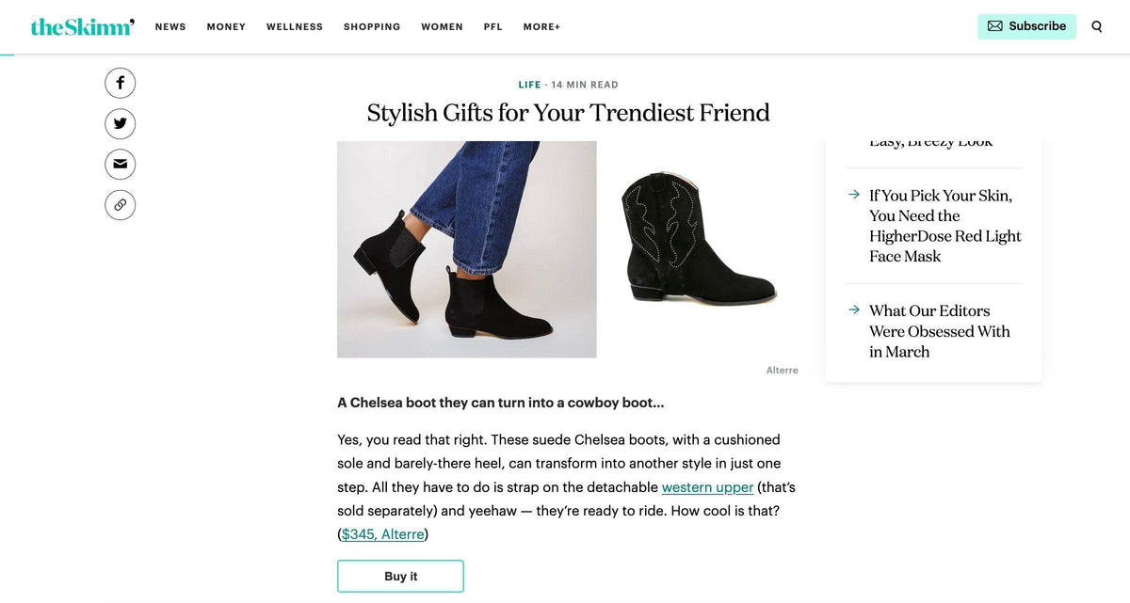Follow the western upper link
This screenshot has width=1130, height=603.
[707, 487]
